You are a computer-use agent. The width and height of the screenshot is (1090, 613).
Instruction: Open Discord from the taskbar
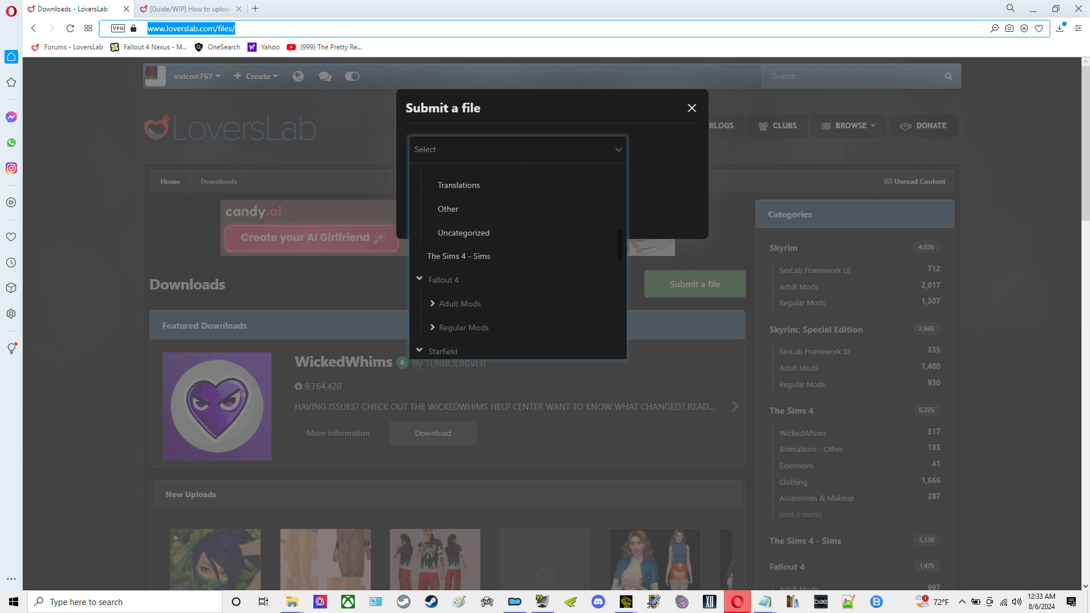(x=598, y=602)
